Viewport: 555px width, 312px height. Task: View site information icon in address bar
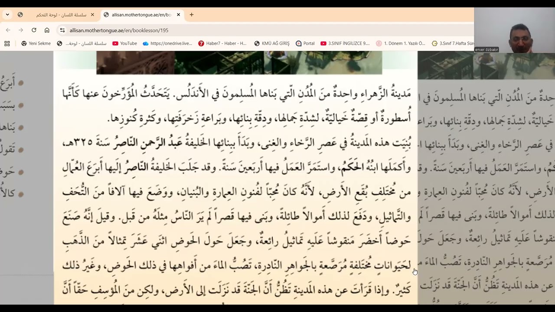62,30
